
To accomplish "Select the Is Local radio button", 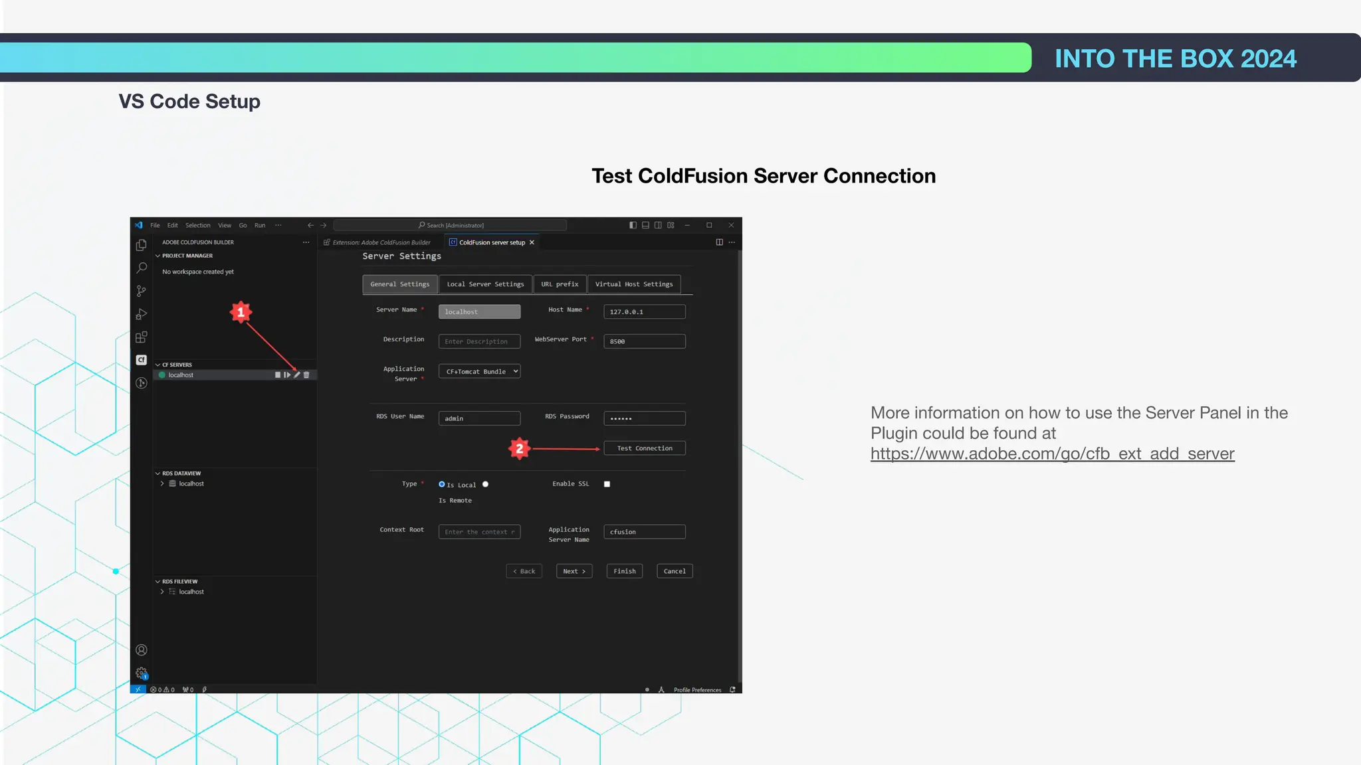I will point(442,484).
